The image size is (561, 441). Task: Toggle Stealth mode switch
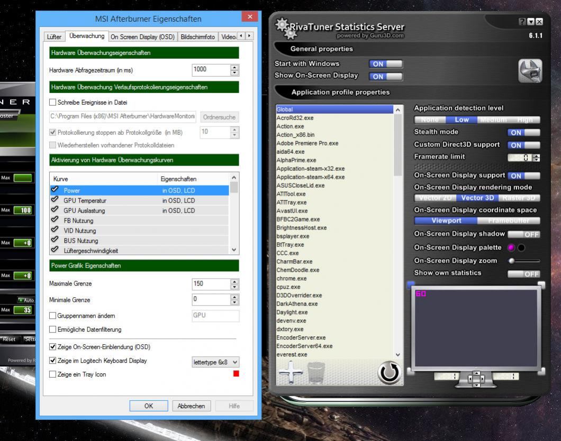[523, 133]
